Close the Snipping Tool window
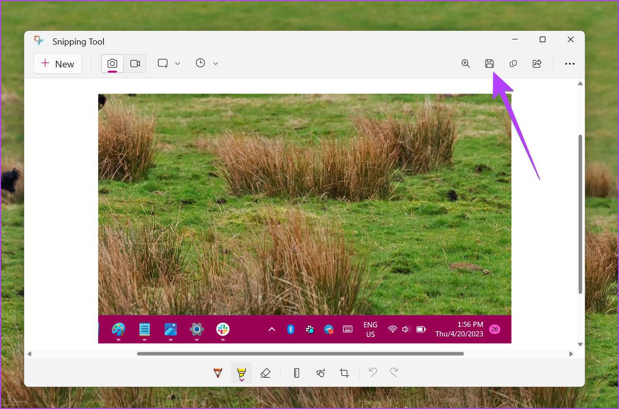The image size is (619, 409). click(571, 39)
